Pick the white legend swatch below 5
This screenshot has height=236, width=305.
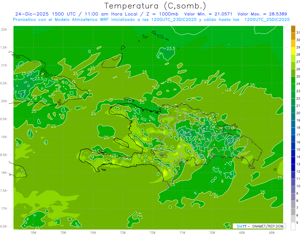tap(293, 226)
